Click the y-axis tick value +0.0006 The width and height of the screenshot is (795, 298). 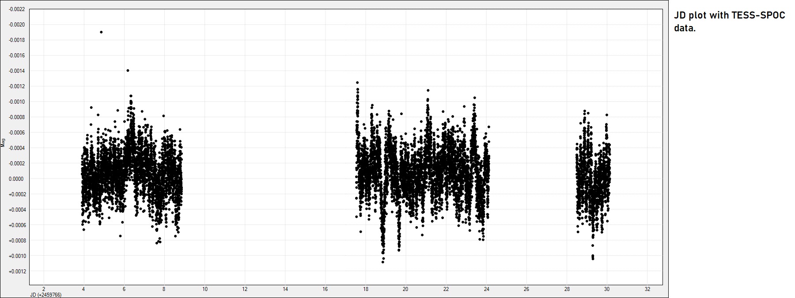pos(17,225)
